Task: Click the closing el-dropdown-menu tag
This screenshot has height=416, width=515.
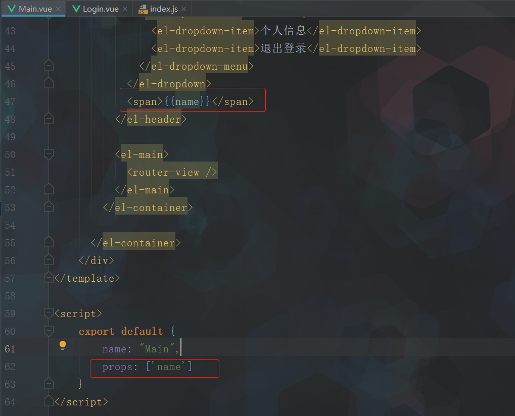Action: [197, 66]
